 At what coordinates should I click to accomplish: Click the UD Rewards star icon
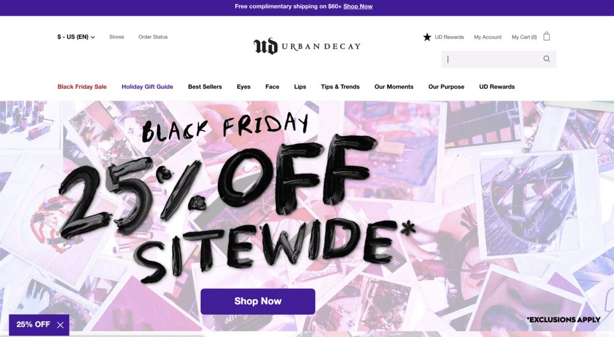pos(427,37)
